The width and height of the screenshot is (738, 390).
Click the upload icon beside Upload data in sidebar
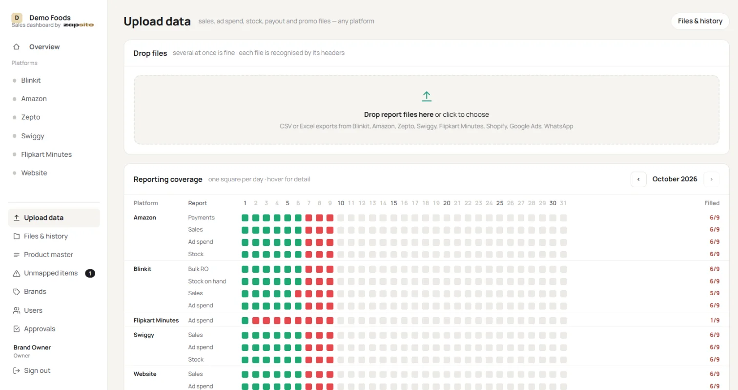17,218
